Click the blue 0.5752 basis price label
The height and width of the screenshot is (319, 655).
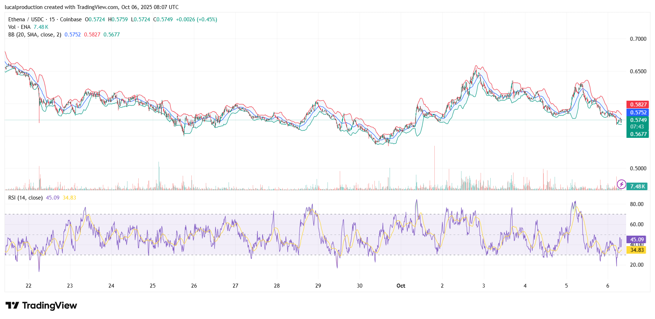tap(638, 113)
